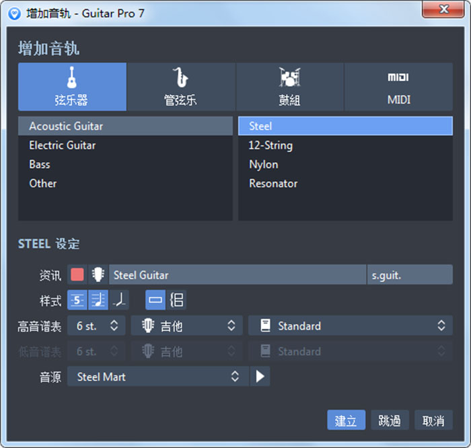
Task: Open the 吉他 instrument dropdown for 高音谱表
Action: tap(187, 326)
